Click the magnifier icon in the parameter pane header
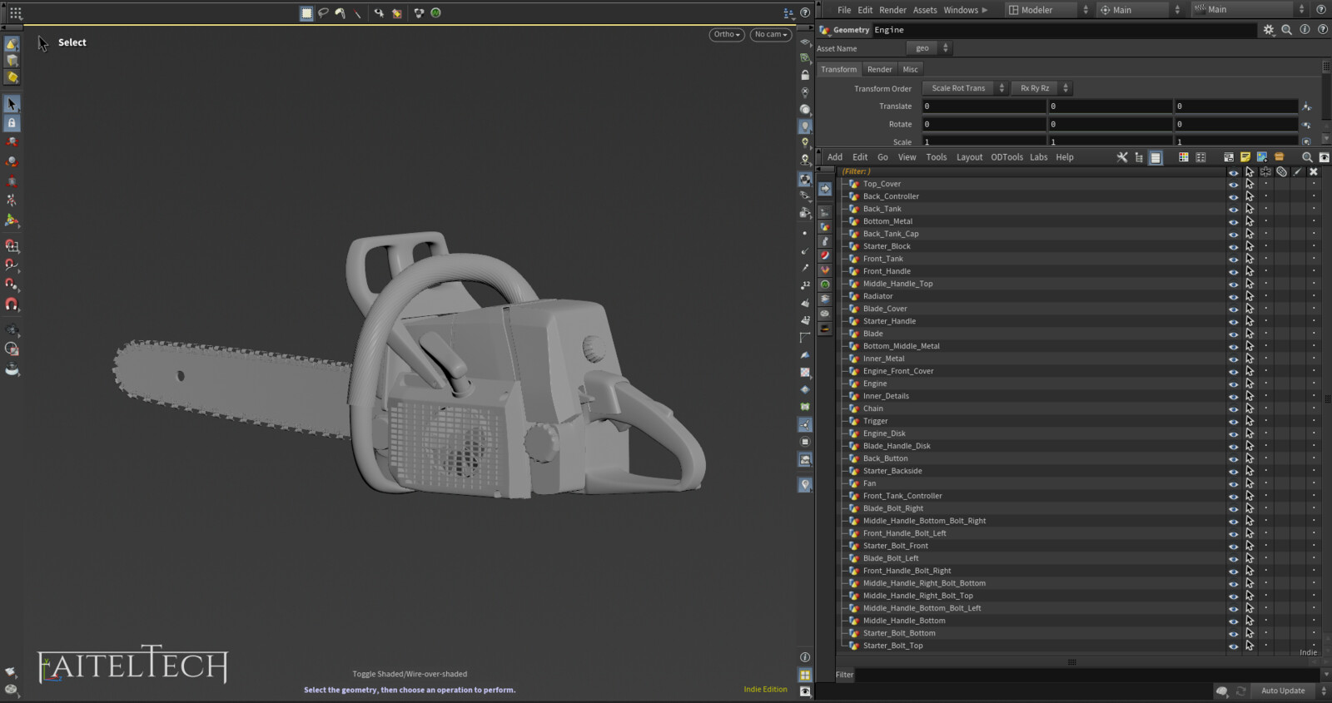1332x703 pixels. click(1286, 29)
